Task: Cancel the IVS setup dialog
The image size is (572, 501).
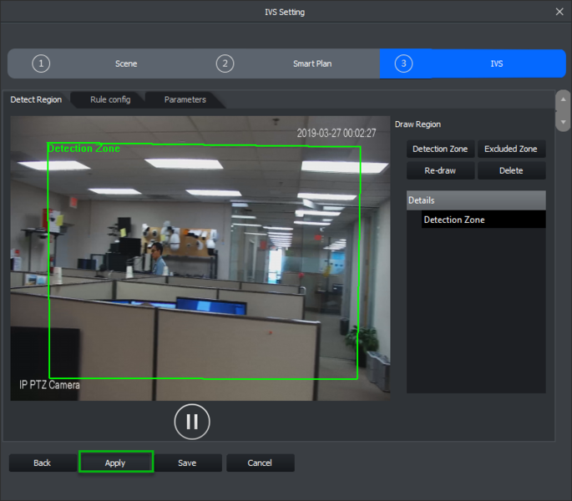Action: tap(260, 463)
